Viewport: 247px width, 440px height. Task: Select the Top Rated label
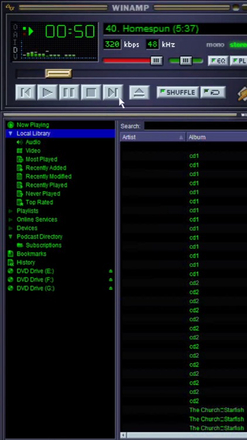point(39,202)
